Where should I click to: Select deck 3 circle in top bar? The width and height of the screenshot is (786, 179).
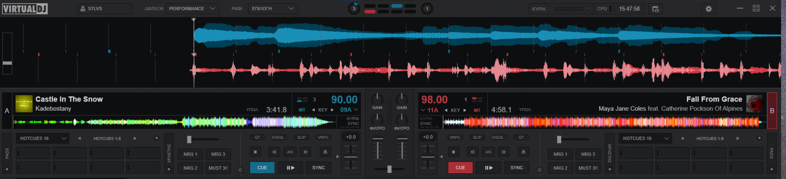[354, 9]
